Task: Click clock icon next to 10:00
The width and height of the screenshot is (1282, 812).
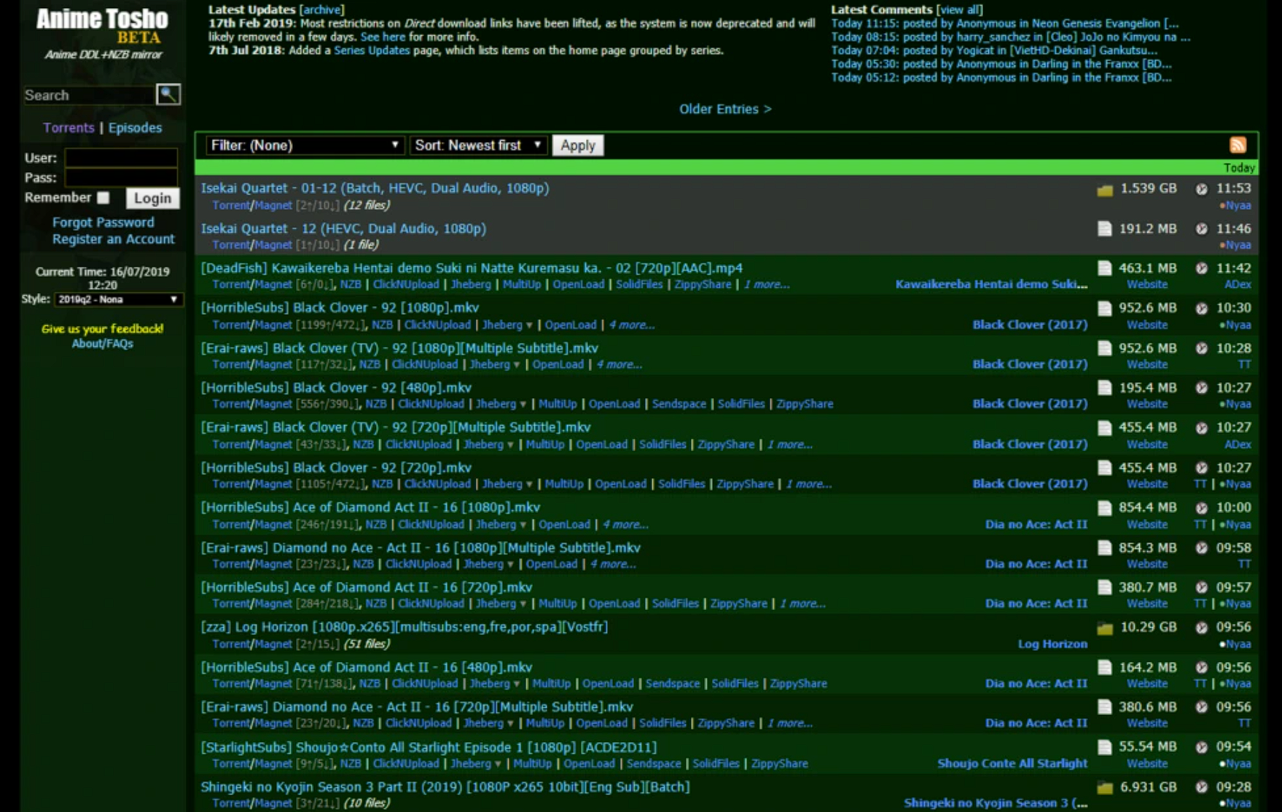Action: pyautogui.click(x=1201, y=507)
